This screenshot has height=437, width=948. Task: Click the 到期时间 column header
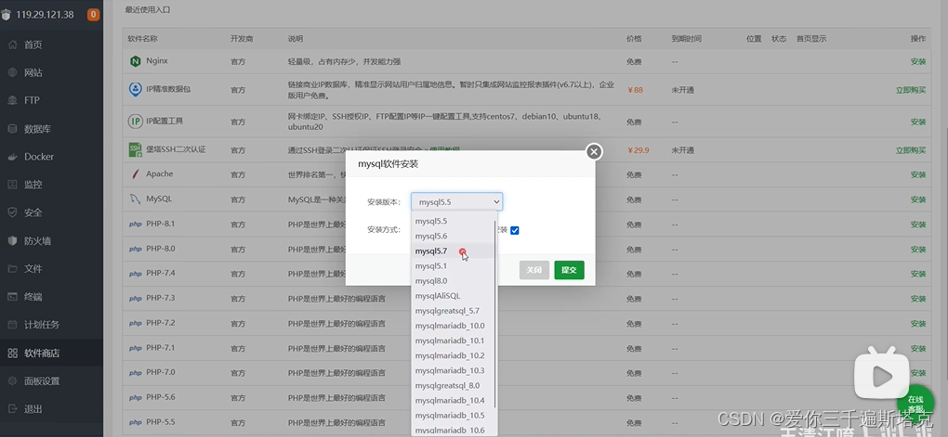click(x=686, y=39)
